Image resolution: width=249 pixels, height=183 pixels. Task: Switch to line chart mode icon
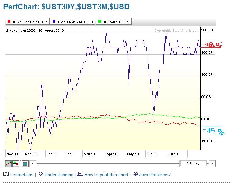[8, 163]
